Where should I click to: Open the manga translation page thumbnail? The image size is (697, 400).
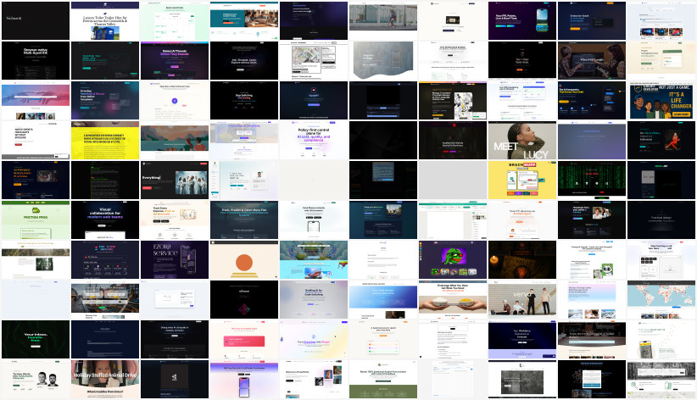tap(453, 101)
